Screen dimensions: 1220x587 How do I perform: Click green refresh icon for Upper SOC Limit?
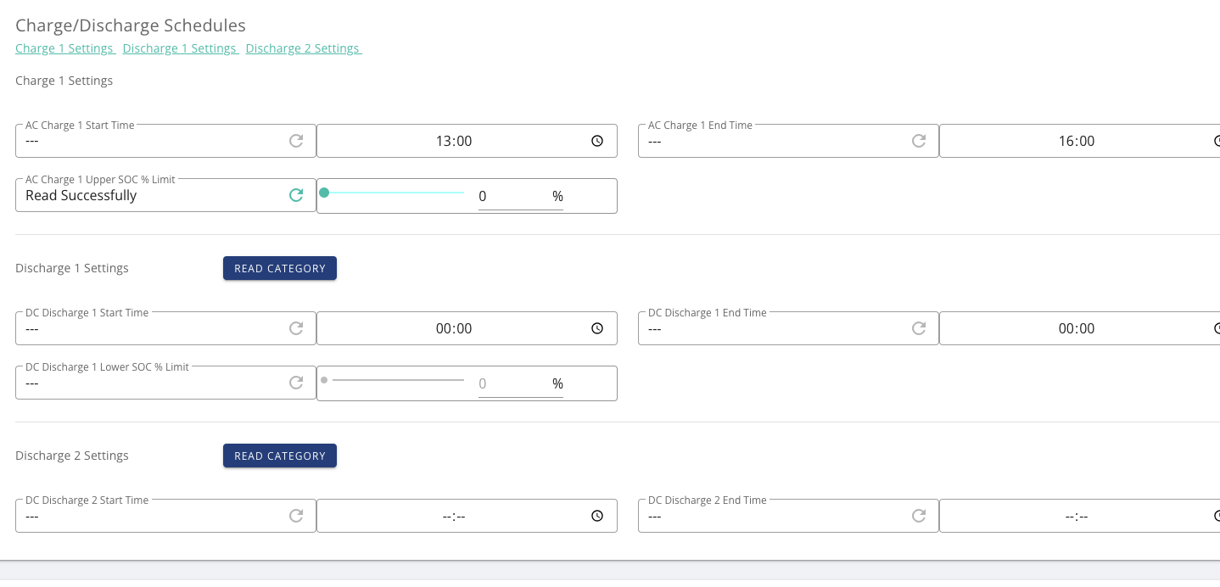296,195
